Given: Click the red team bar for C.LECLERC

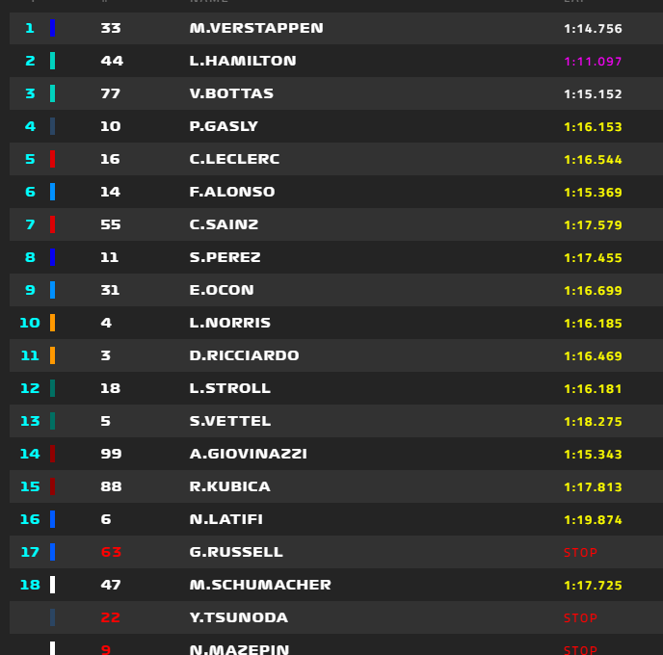Looking at the screenshot, I should click(x=53, y=159).
